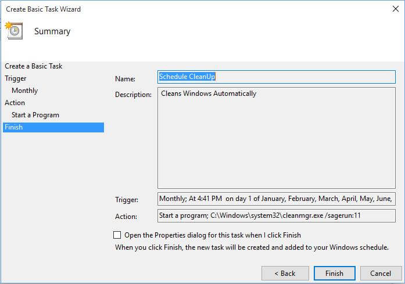Click the Trigger field showing Monthly schedule
405x284 pixels.
[277, 199]
